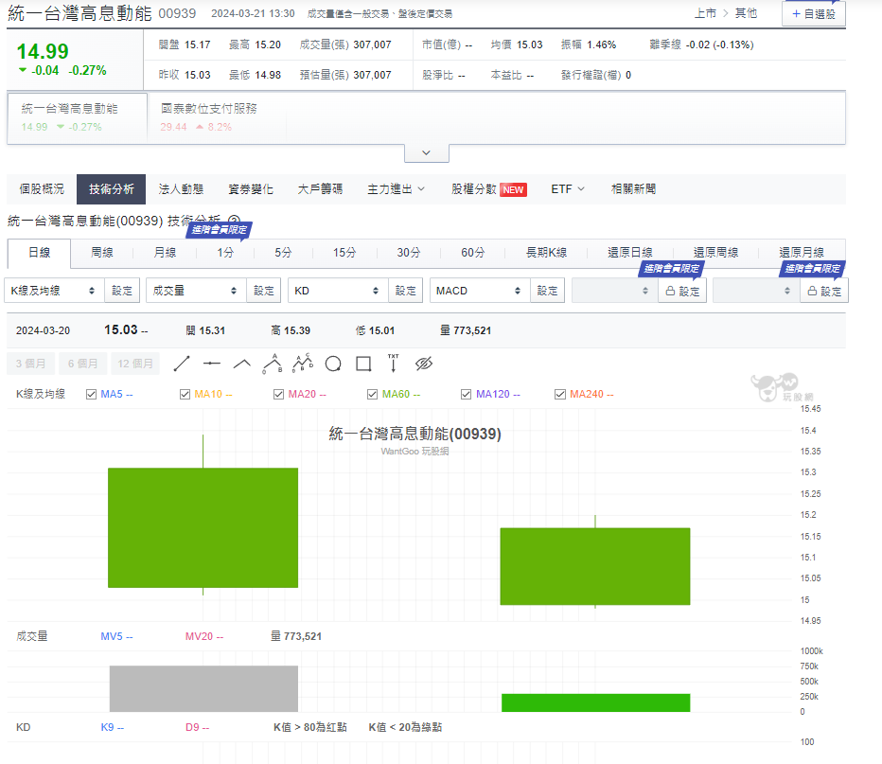Open the MACD indicator dropdown

point(479,291)
